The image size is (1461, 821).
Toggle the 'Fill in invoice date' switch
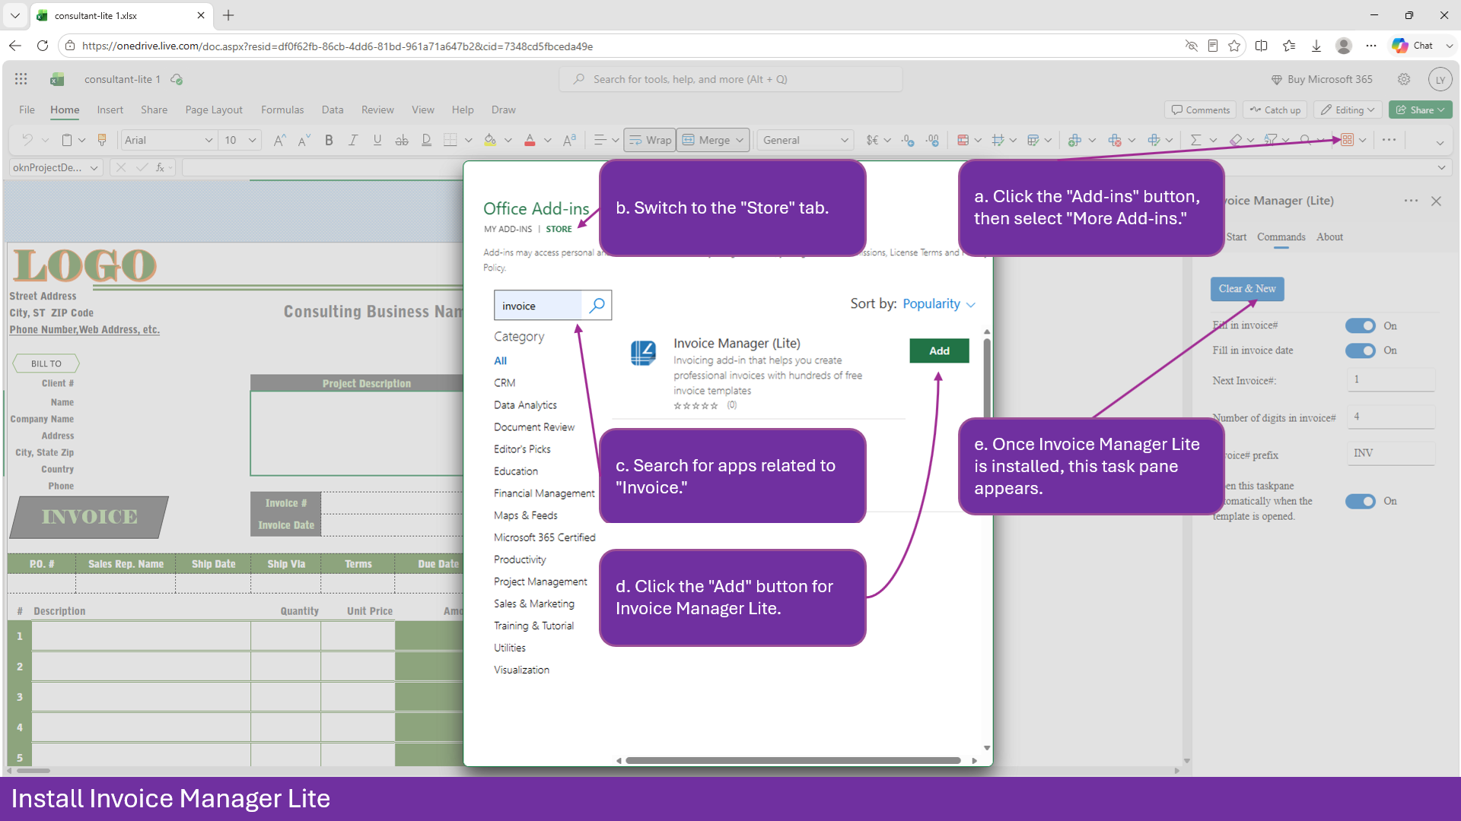tap(1360, 350)
